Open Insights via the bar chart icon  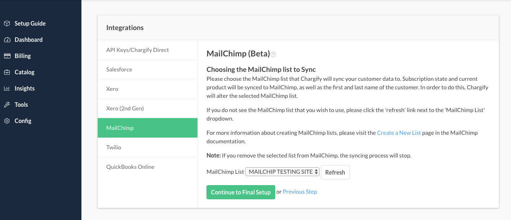pyautogui.click(x=7, y=88)
